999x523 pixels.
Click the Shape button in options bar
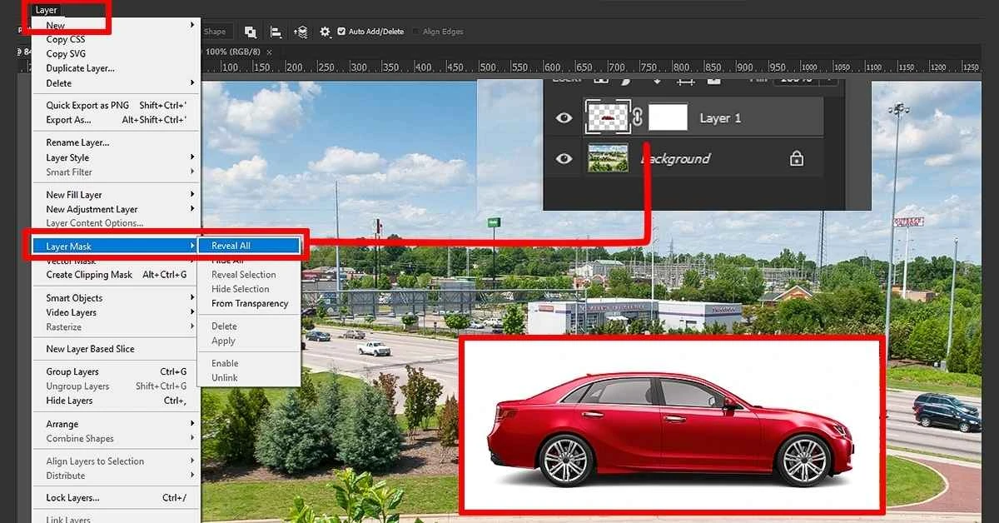pyautogui.click(x=215, y=32)
